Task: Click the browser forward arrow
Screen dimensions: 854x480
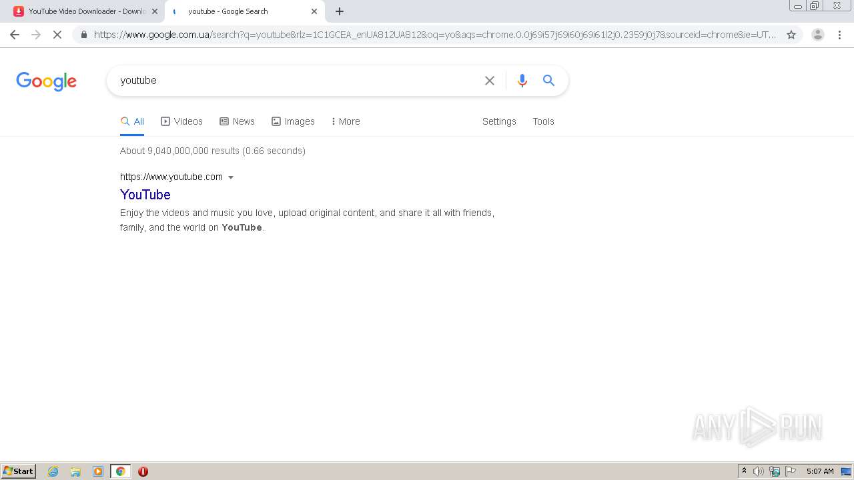Action: [36, 35]
